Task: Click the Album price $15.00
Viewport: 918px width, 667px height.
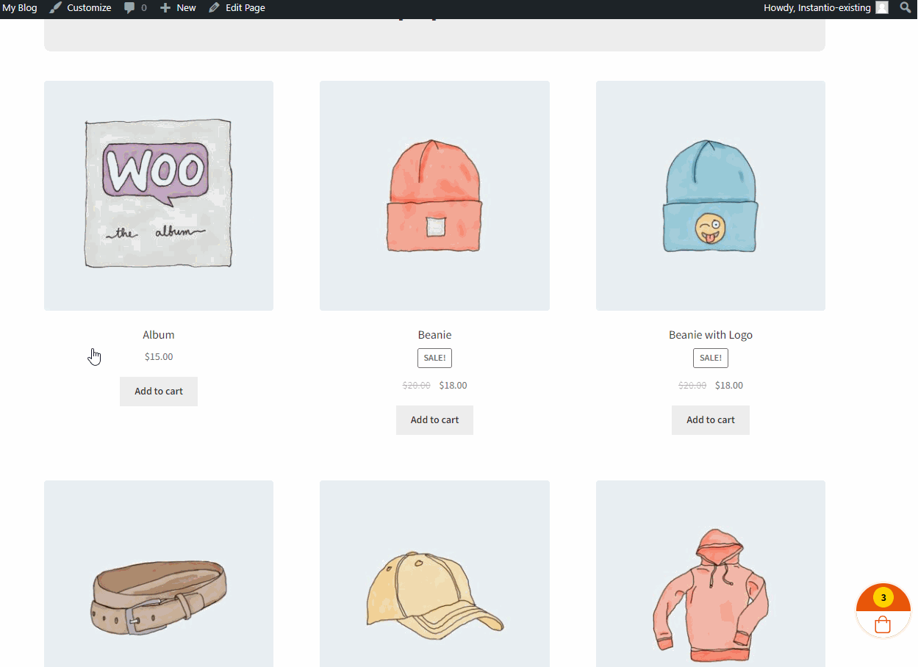Action: pos(159,357)
